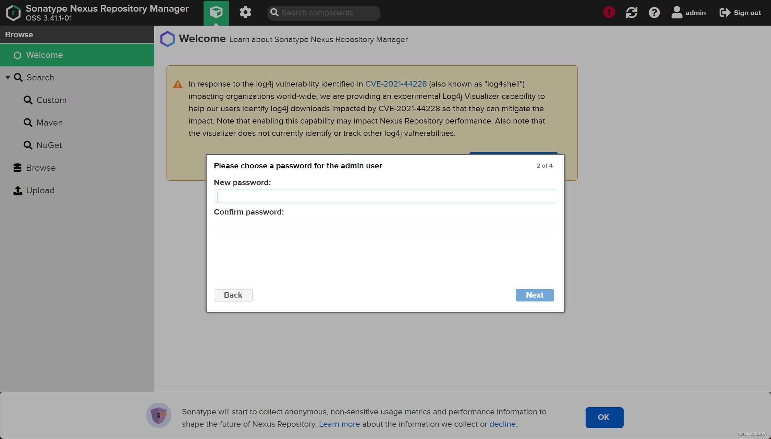The image size is (771, 439).
Task: Click the Upload arrow icon
Action: tap(17, 190)
